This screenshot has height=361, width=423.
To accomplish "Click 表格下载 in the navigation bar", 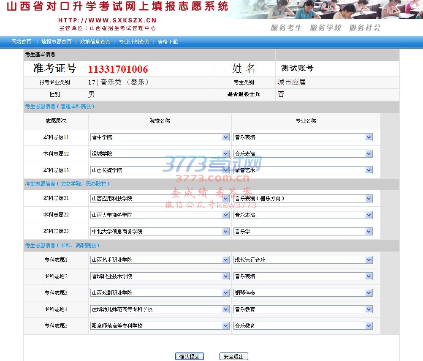I will (x=168, y=42).
